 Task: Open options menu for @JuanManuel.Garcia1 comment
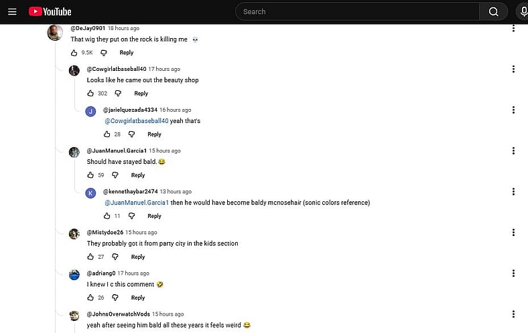pos(513,151)
